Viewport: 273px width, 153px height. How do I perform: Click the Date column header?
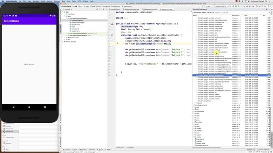(246, 16)
